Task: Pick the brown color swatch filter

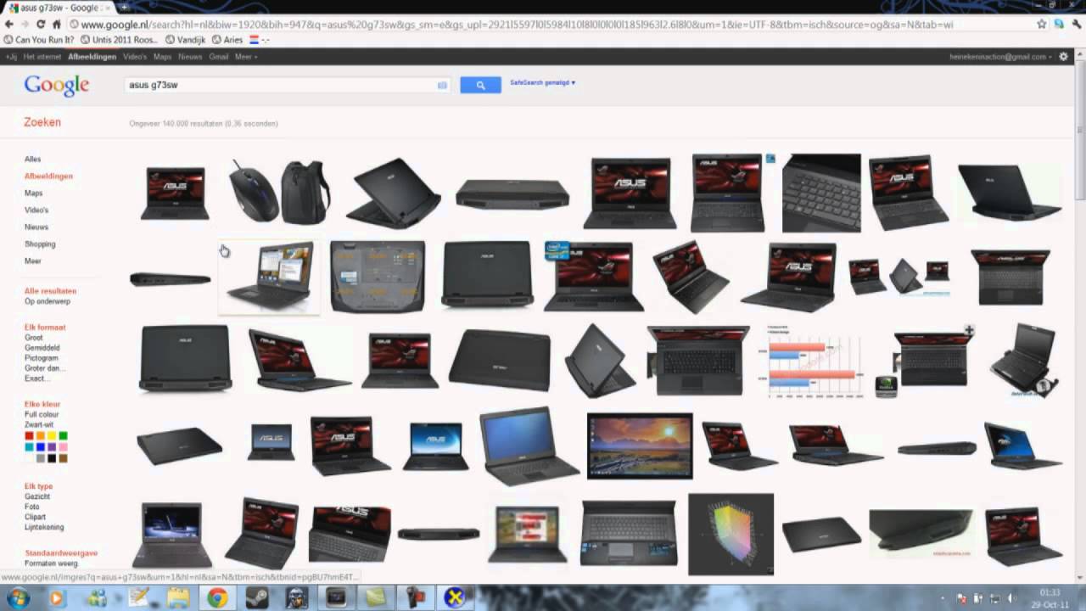Action: (x=62, y=458)
